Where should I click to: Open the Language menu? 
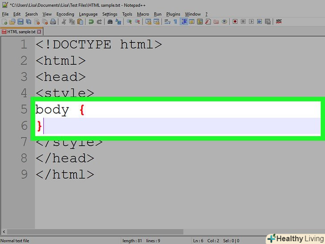[88, 14]
